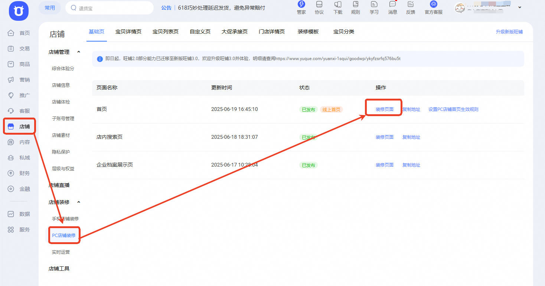Expand the account dropdown arrow
This screenshot has width=545, height=286.
pyautogui.click(x=519, y=7)
